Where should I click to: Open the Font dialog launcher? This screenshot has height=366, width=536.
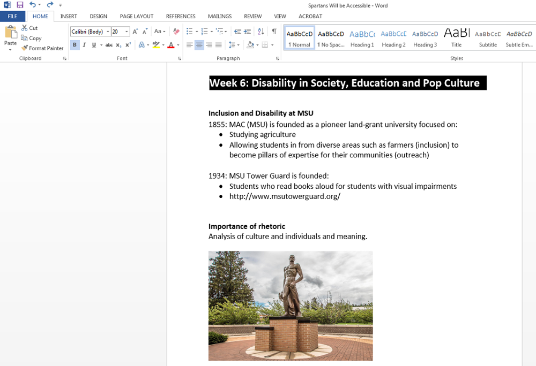pos(180,59)
